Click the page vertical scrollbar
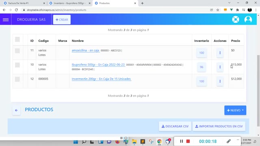 tap(258, 91)
